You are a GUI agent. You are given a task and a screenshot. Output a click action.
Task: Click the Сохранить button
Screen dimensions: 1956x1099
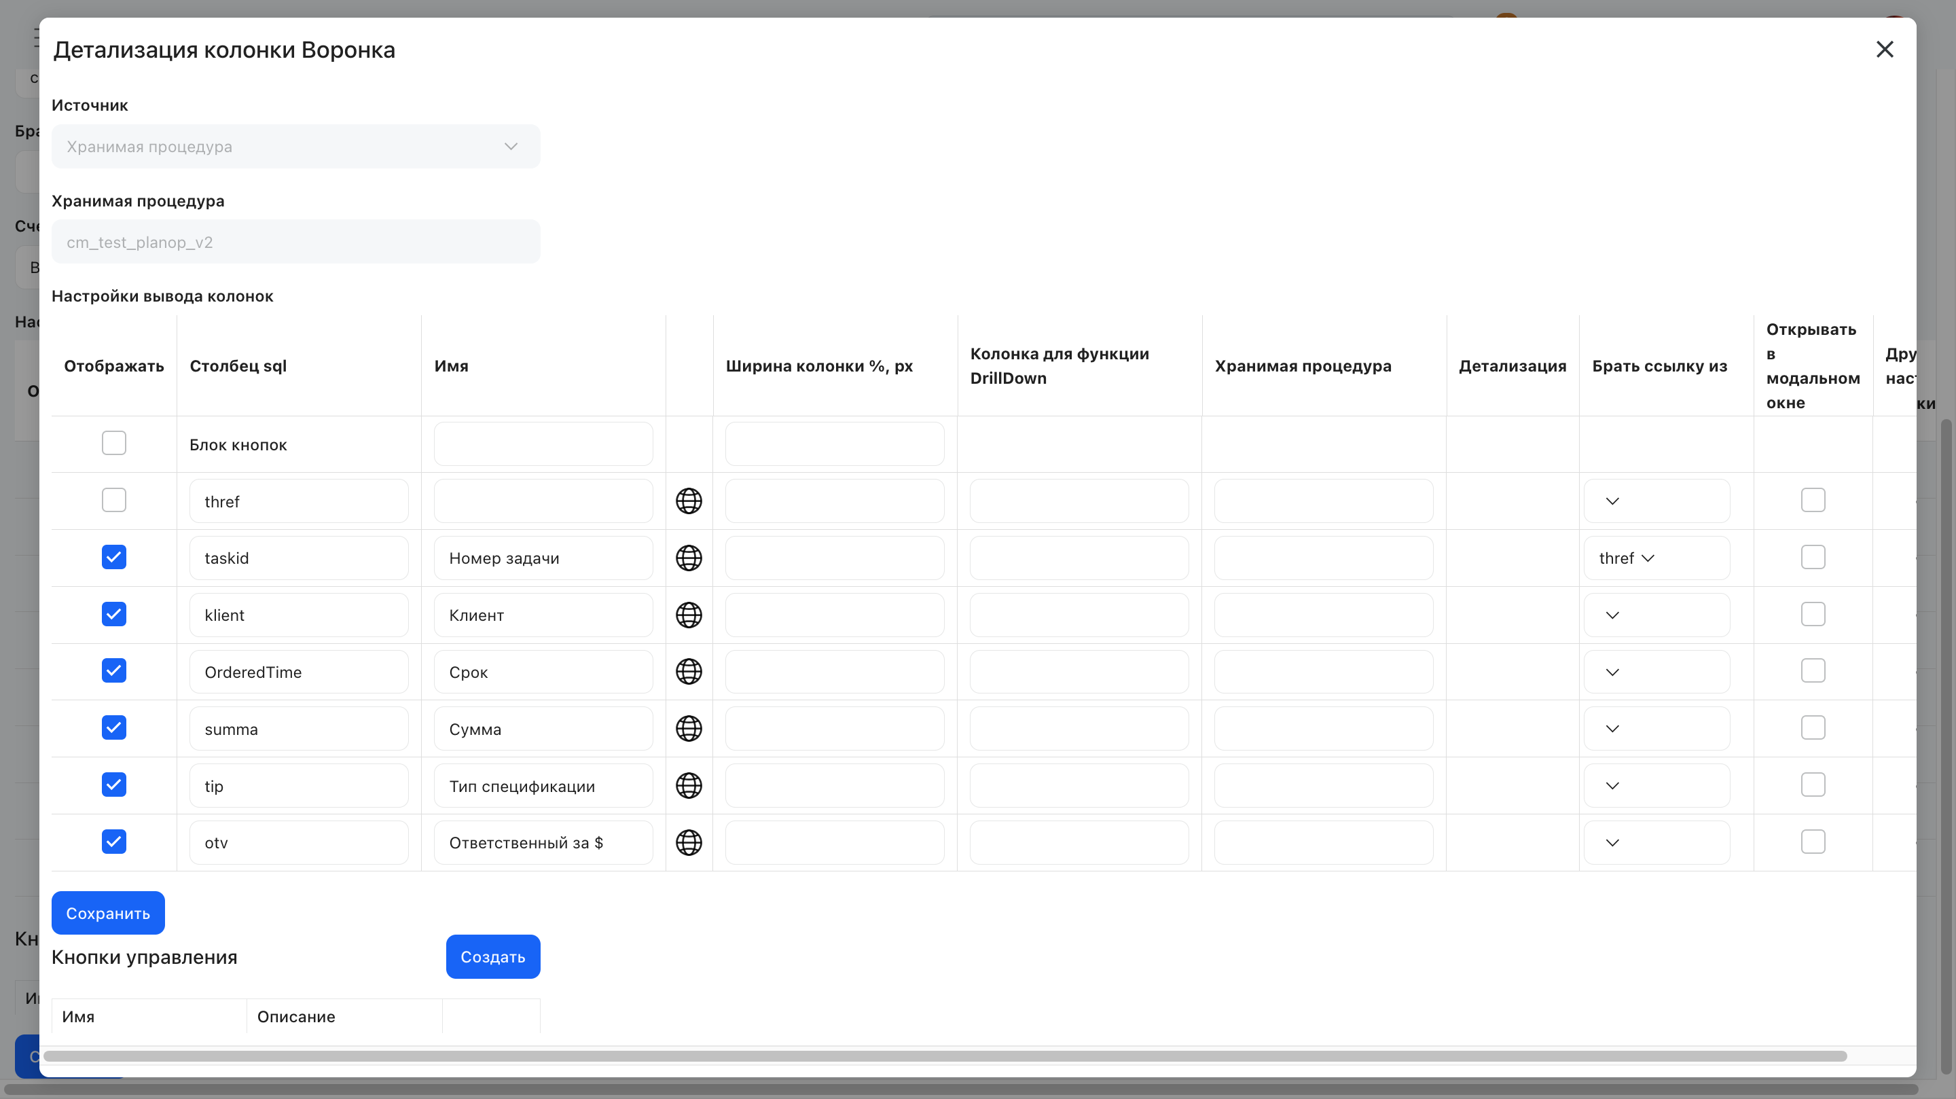[x=108, y=913]
